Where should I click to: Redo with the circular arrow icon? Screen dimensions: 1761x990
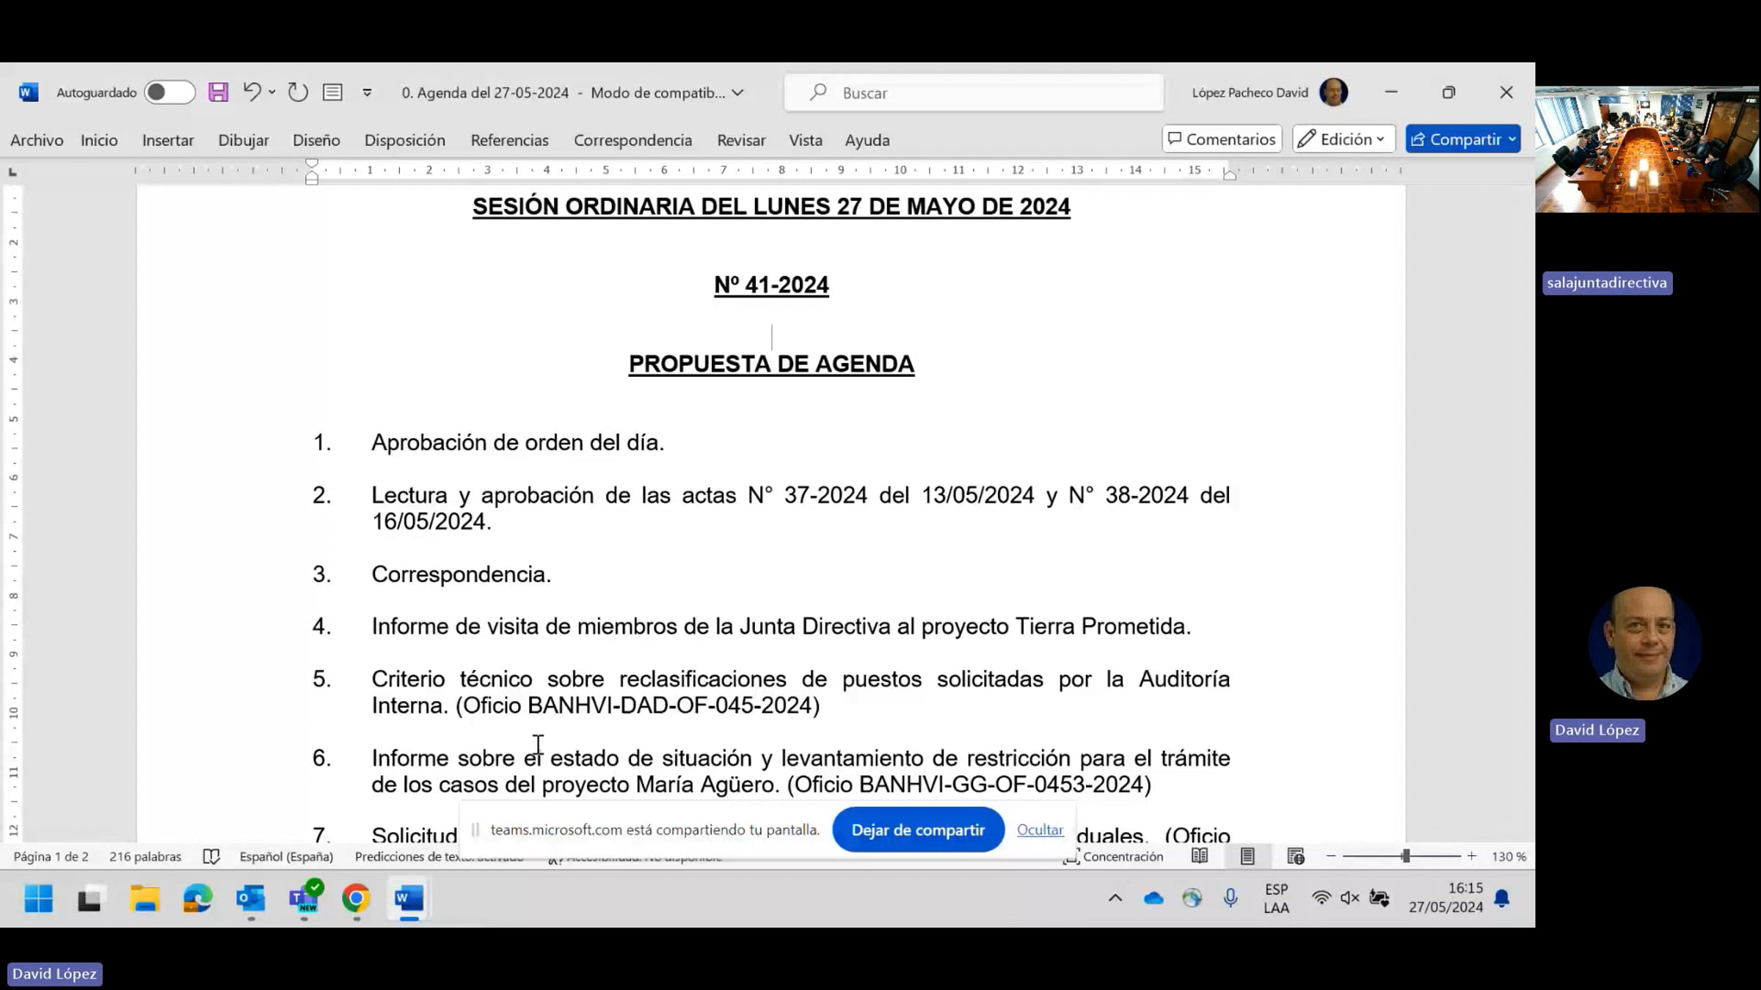298,92
